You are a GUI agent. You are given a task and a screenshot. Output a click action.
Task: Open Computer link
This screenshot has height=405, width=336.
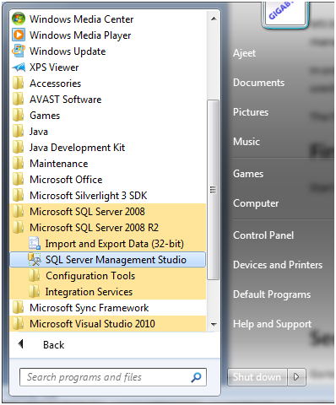(256, 203)
